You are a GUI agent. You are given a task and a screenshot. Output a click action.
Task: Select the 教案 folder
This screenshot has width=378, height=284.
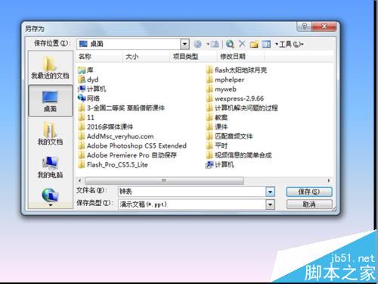217,117
